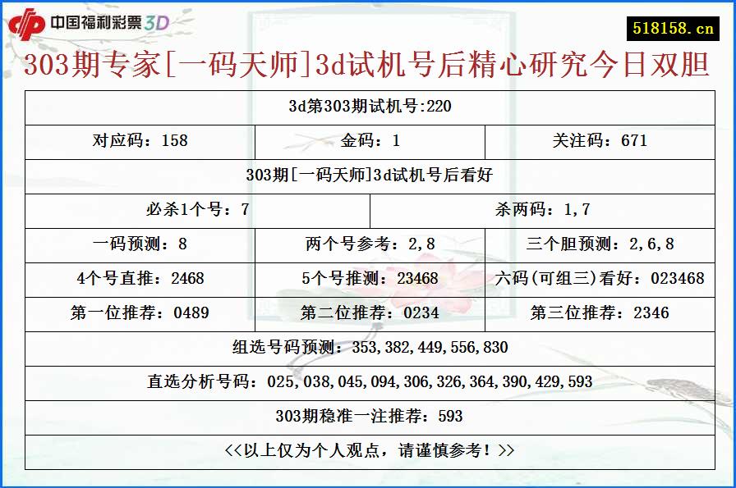Click the 一码预测 8 prediction

142,244
